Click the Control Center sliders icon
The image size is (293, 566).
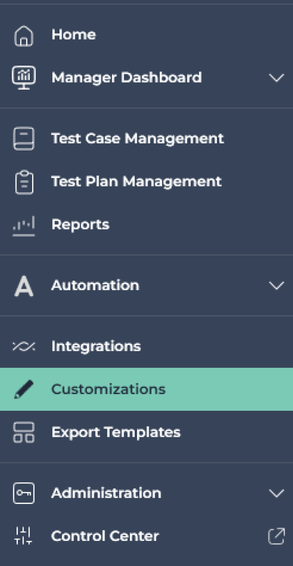click(24, 536)
